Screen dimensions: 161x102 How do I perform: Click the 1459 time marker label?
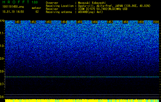point(141,22)
